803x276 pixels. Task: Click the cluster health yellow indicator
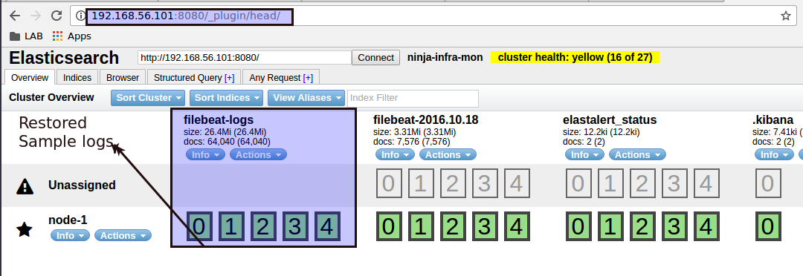tap(575, 57)
